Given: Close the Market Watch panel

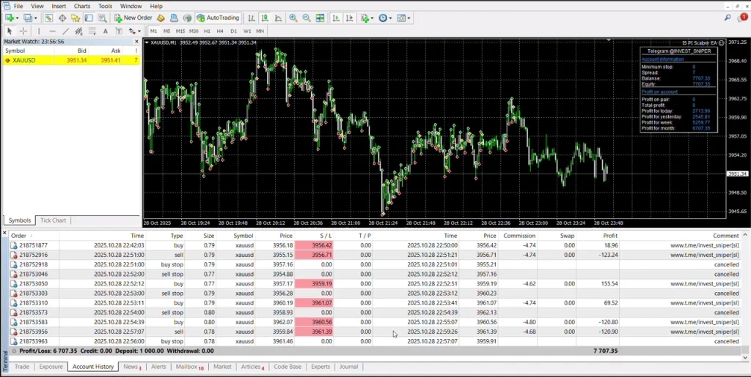Looking at the screenshot, I should (x=136, y=42).
